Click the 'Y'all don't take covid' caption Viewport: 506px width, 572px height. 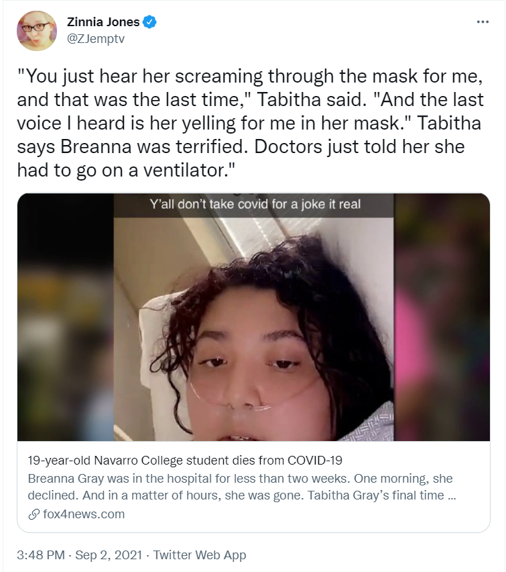click(255, 204)
